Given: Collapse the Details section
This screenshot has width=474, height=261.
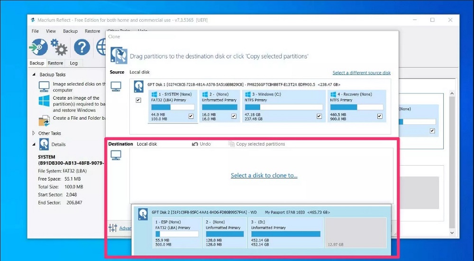Looking at the screenshot, I should 33,144.
